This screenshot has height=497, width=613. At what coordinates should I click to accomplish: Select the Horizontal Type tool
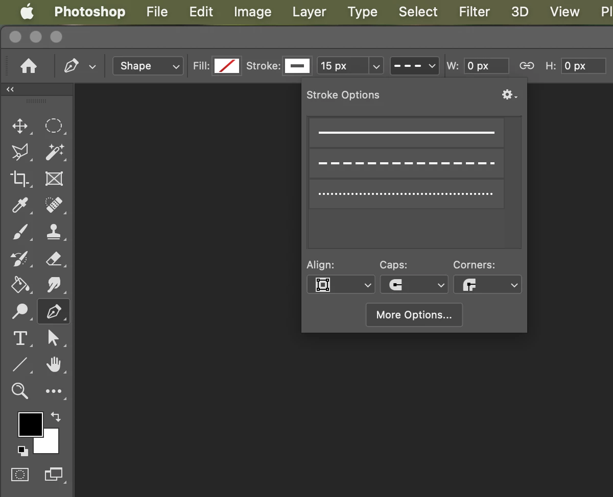[20, 338]
